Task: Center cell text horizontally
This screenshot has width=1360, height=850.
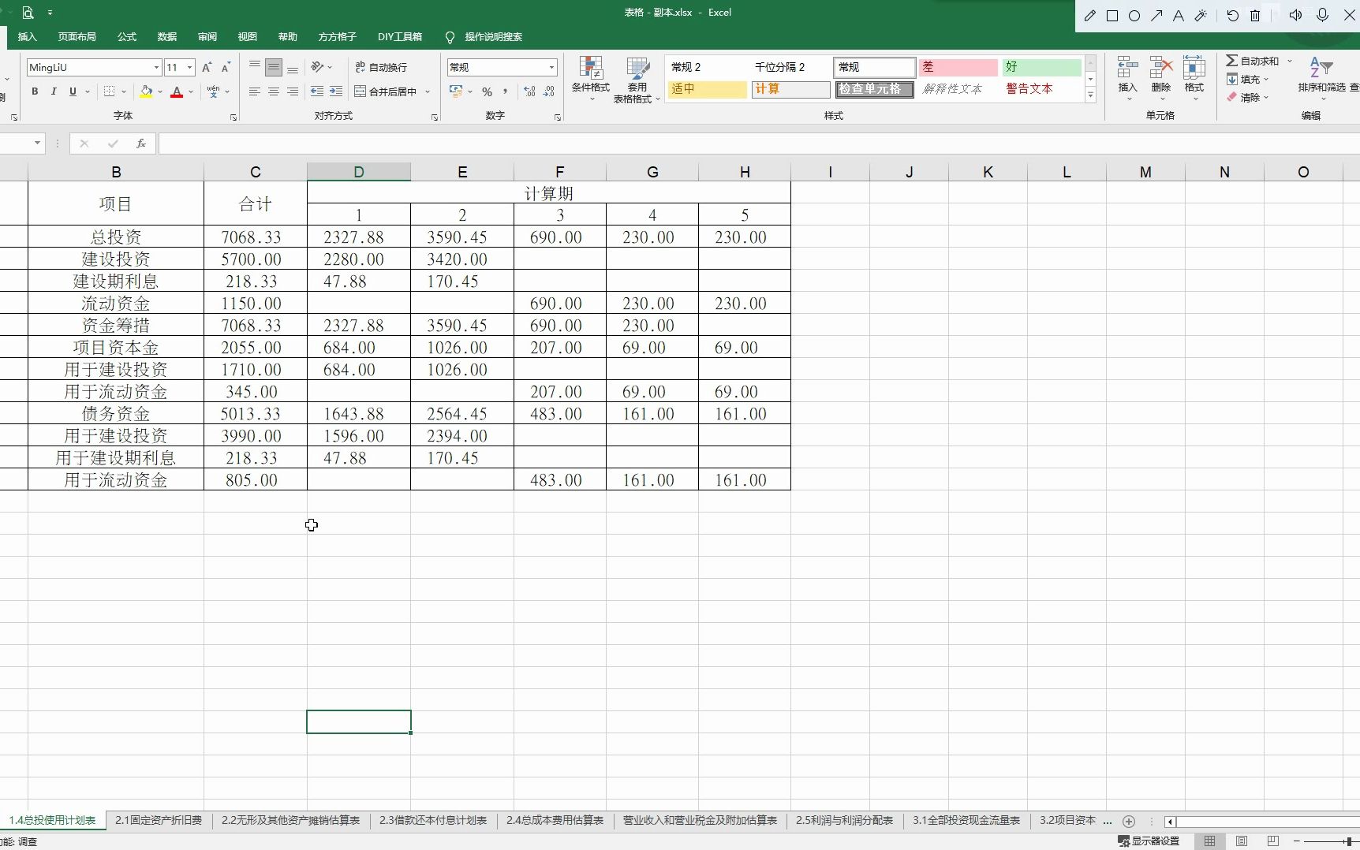Action: coord(274,91)
